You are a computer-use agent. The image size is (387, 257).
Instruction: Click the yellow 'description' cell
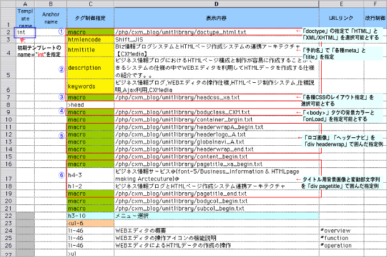tap(90, 68)
